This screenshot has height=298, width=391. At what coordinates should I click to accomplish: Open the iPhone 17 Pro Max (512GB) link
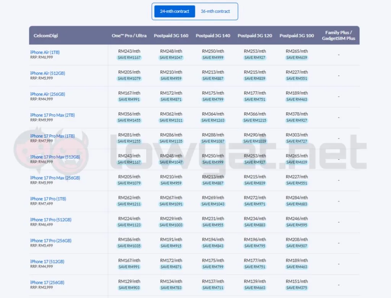pyautogui.click(x=55, y=157)
